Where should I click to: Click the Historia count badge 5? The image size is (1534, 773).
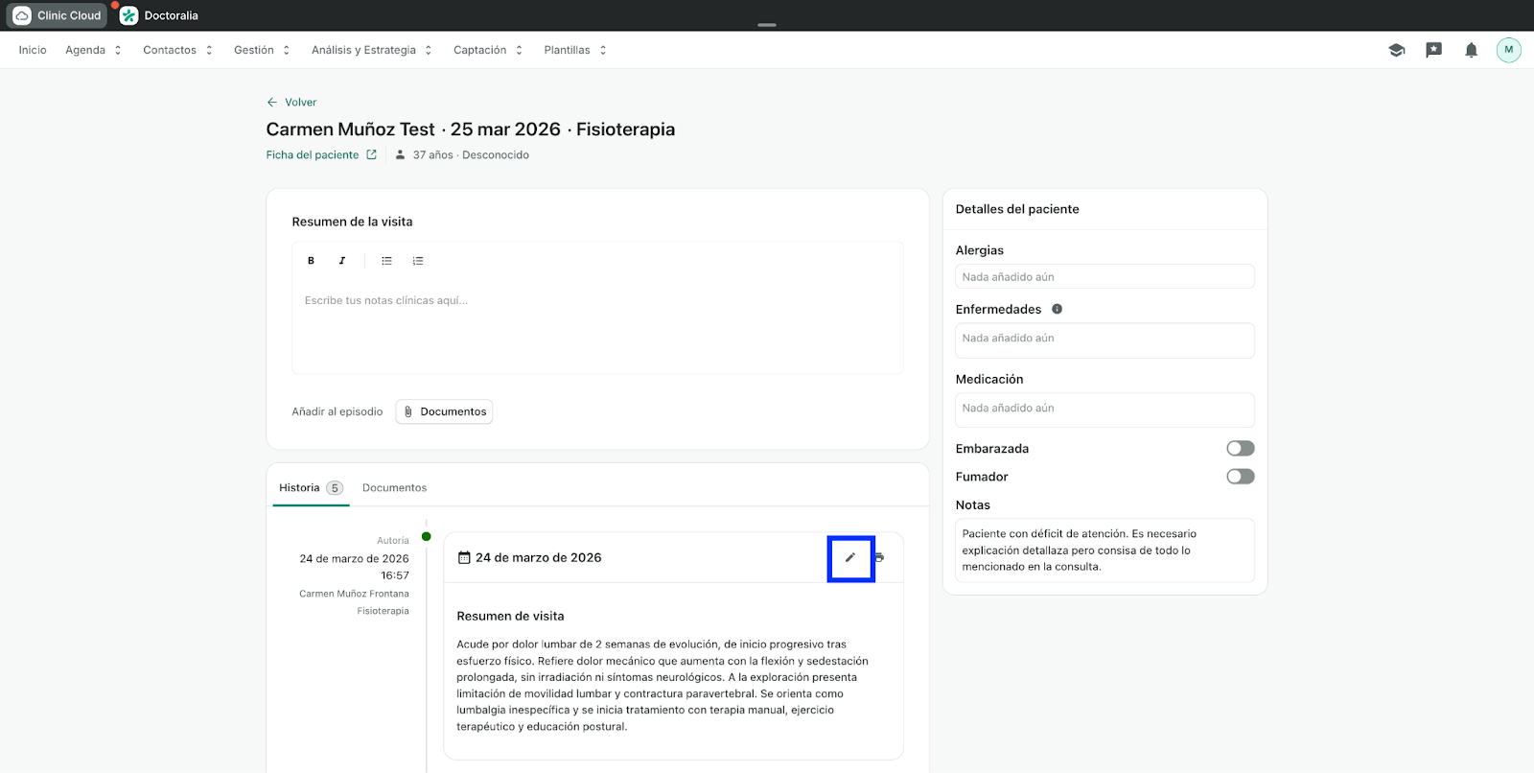335,488
